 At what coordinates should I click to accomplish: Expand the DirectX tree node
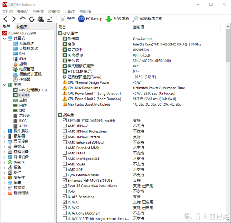[5, 163]
